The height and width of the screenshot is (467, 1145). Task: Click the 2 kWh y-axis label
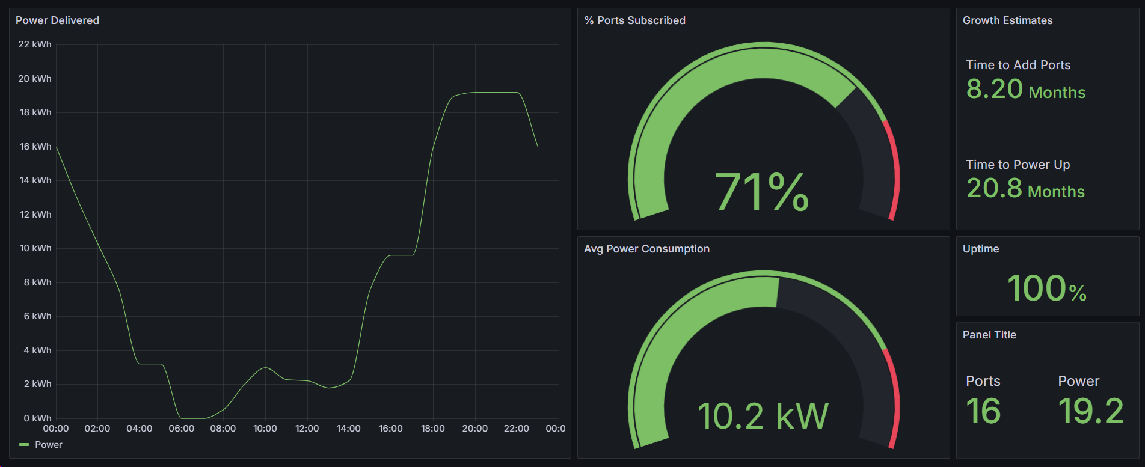click(x=38, y=384)
